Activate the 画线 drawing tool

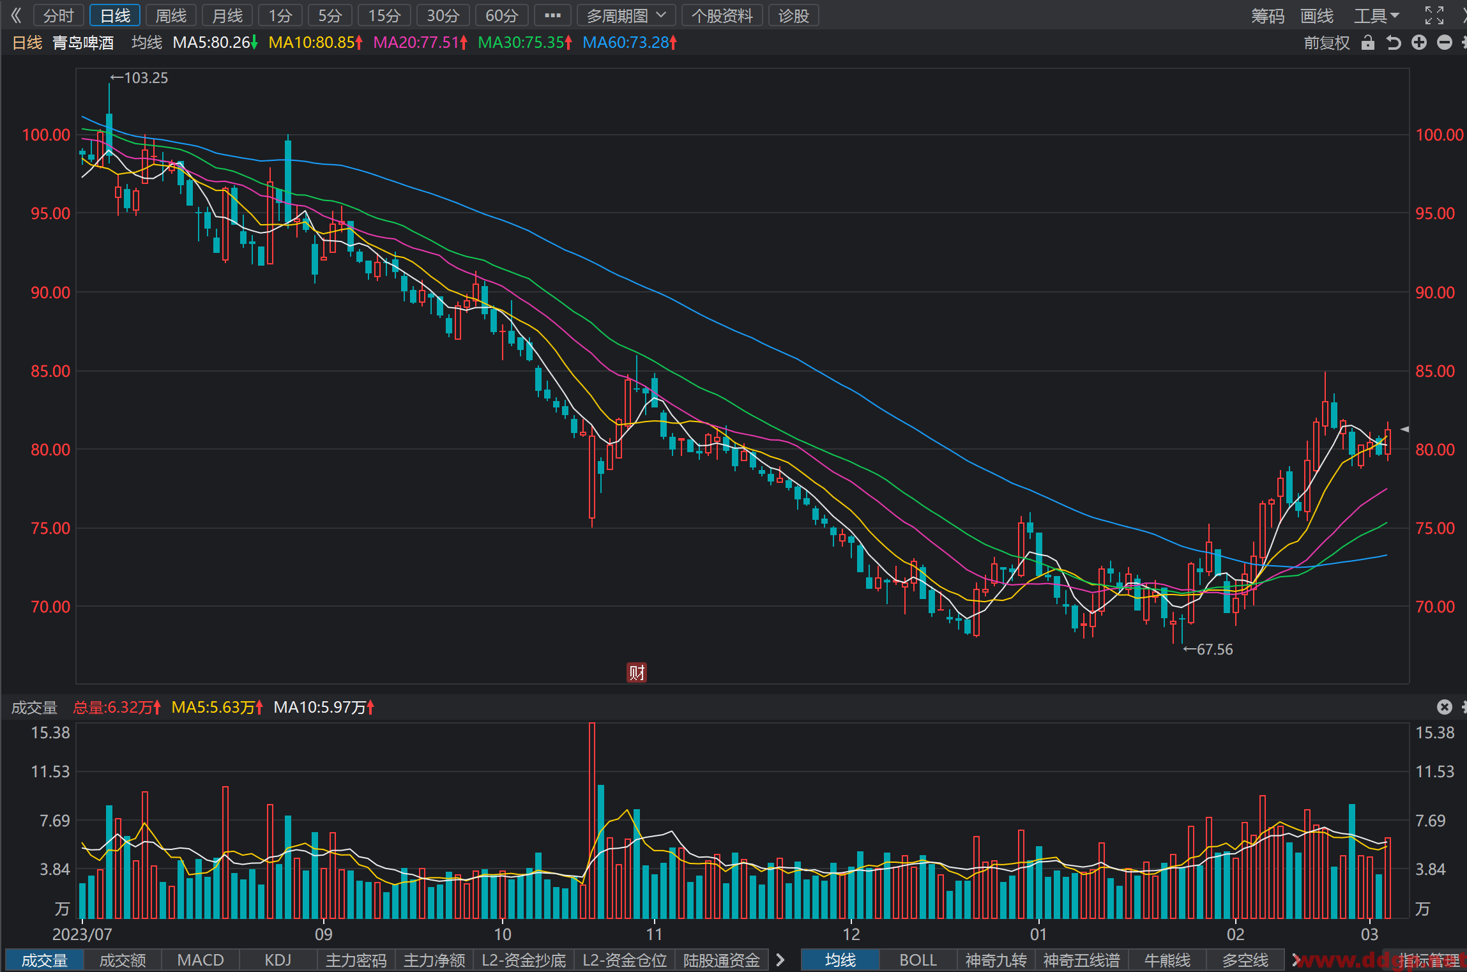pos(1317,16)
